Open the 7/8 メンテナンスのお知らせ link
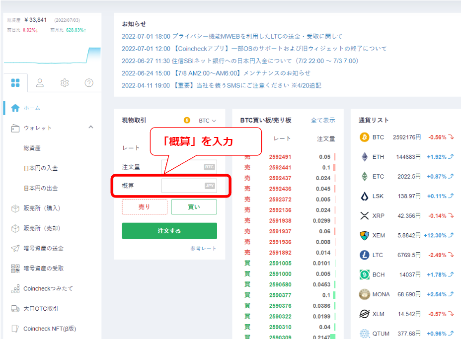 [216, 73]
